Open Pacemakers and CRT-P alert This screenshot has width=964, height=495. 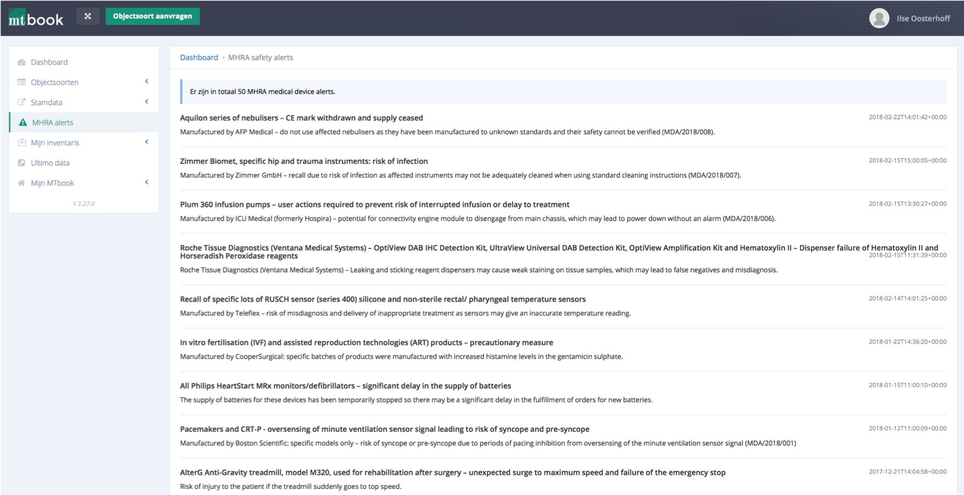tap(385, 429)
